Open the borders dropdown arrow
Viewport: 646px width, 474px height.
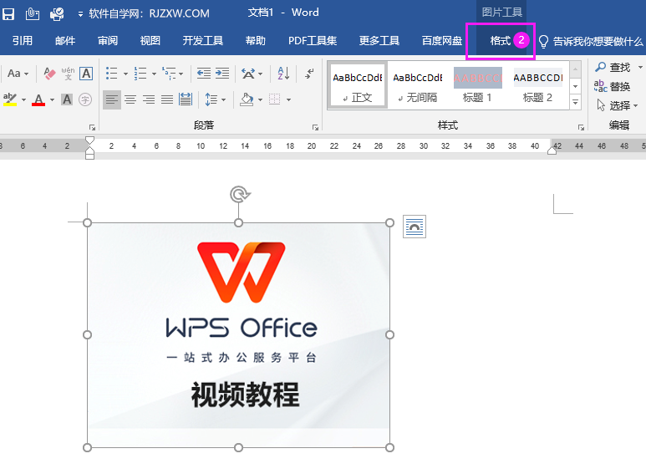[x=288, y=99]
